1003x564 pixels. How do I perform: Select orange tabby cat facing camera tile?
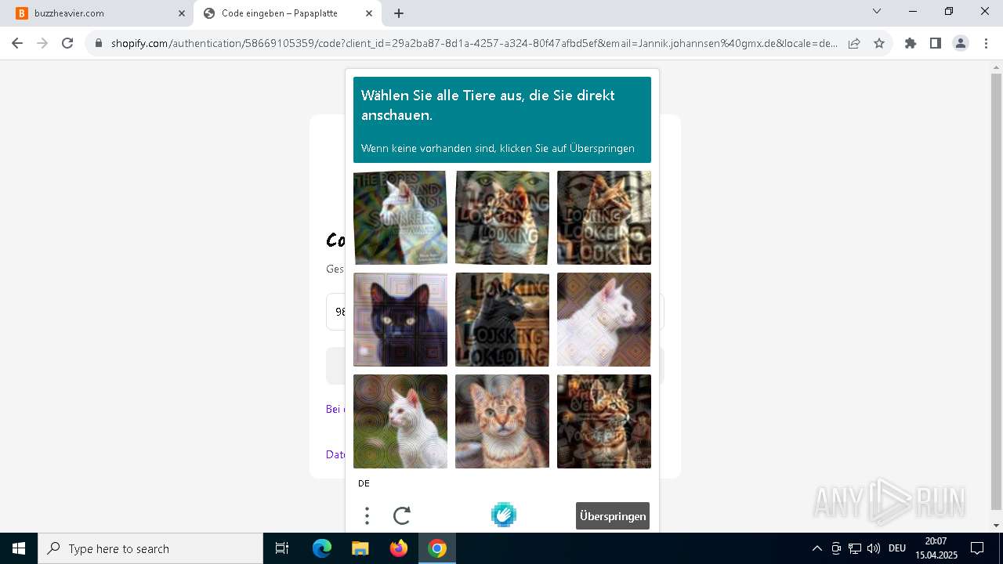502,421
